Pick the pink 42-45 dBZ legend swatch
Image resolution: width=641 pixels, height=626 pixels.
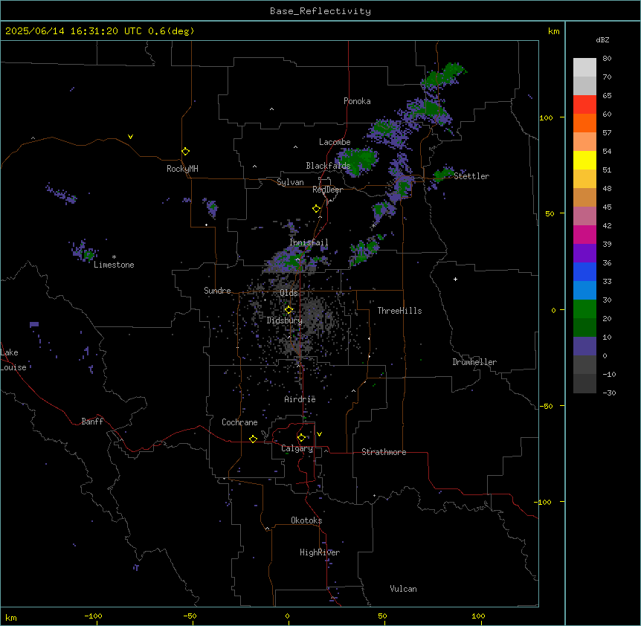584,216
